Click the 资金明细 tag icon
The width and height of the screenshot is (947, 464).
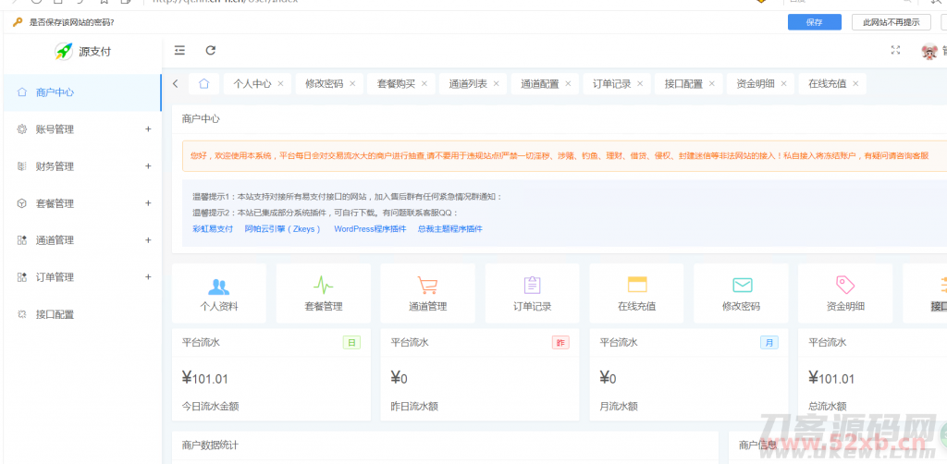(x=844, y=285)
